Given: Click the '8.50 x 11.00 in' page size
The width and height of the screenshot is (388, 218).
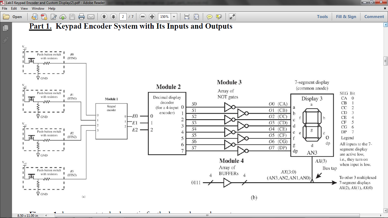Looking at the screenshot, I should click(28, 216).
